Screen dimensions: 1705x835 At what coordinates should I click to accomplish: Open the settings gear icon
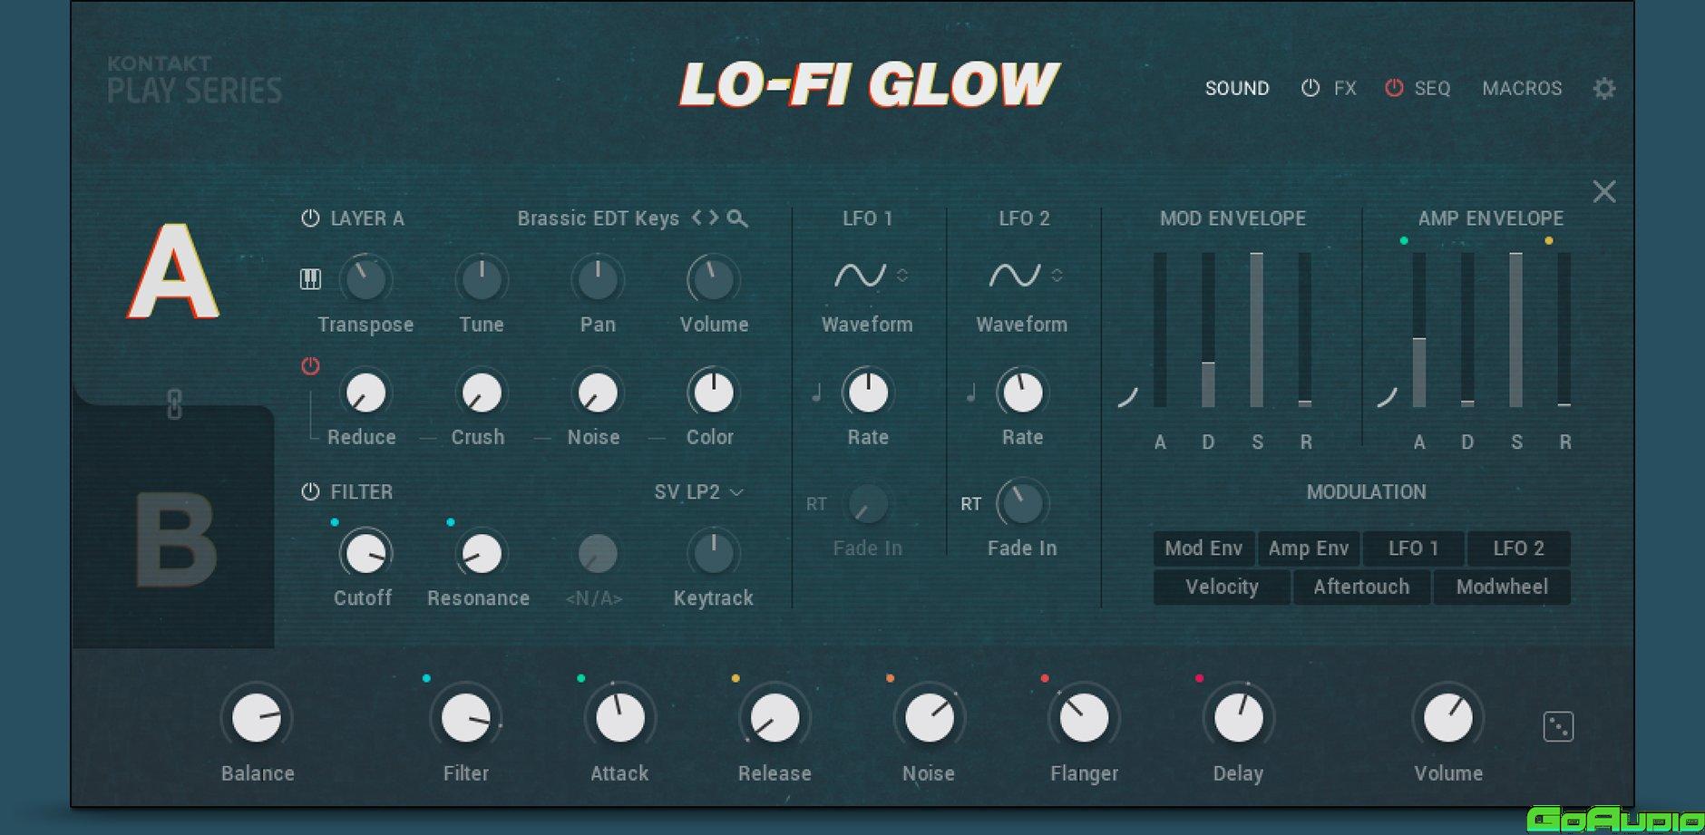[1603, 89]
